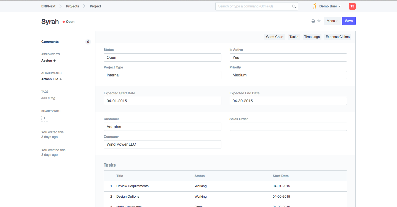Open the Status select field
The image size is (397, 207).
[x=162, y=57]
